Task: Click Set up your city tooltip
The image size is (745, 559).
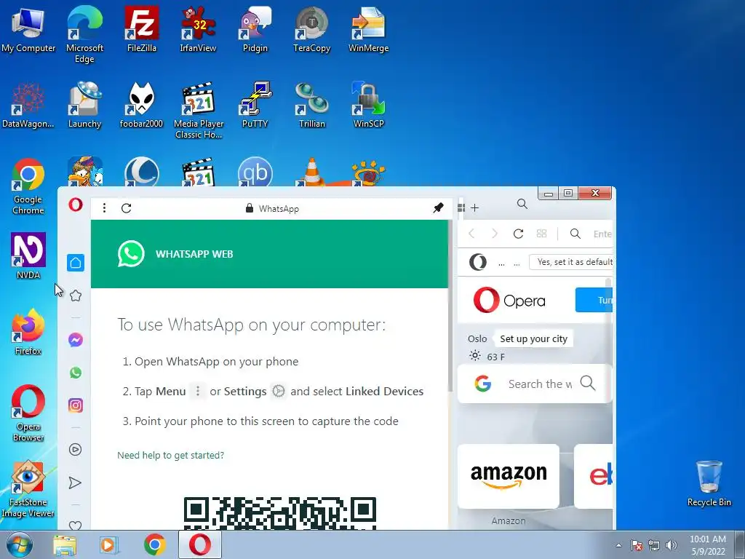Action: [x=533, y=339]
